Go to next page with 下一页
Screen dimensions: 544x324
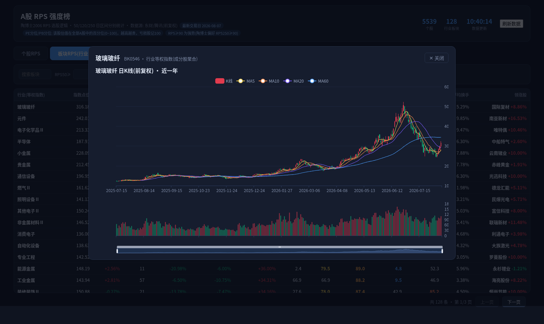(514, 302)
